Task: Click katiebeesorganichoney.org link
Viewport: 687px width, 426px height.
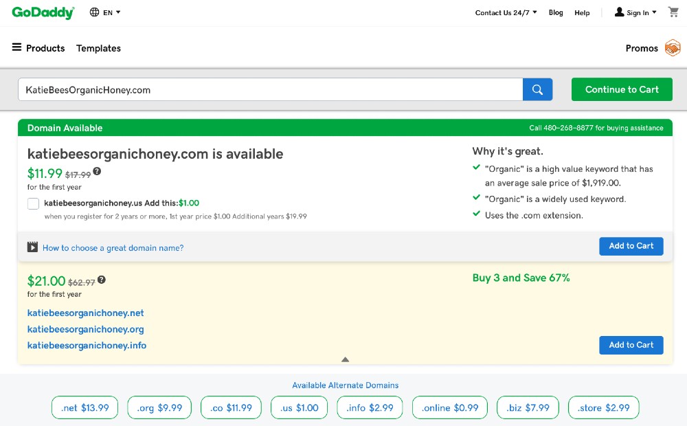Action: 85,329
